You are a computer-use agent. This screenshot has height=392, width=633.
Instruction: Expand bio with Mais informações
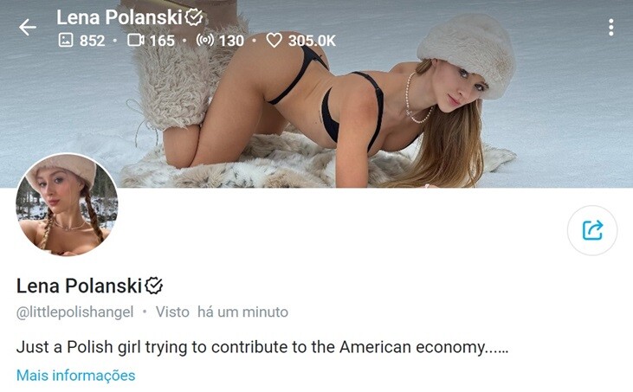76,376
